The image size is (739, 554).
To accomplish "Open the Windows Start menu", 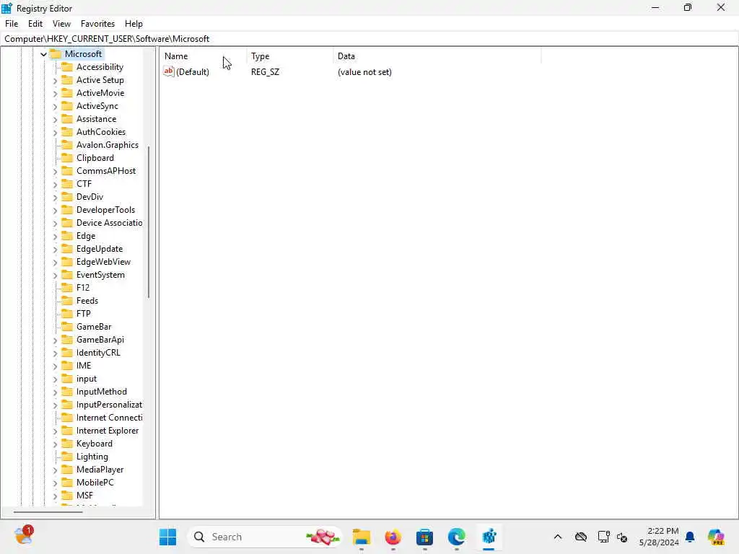I will tap(167, 537).
